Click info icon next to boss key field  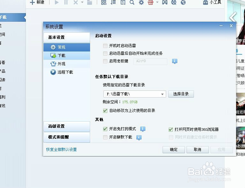click(175, 61)
